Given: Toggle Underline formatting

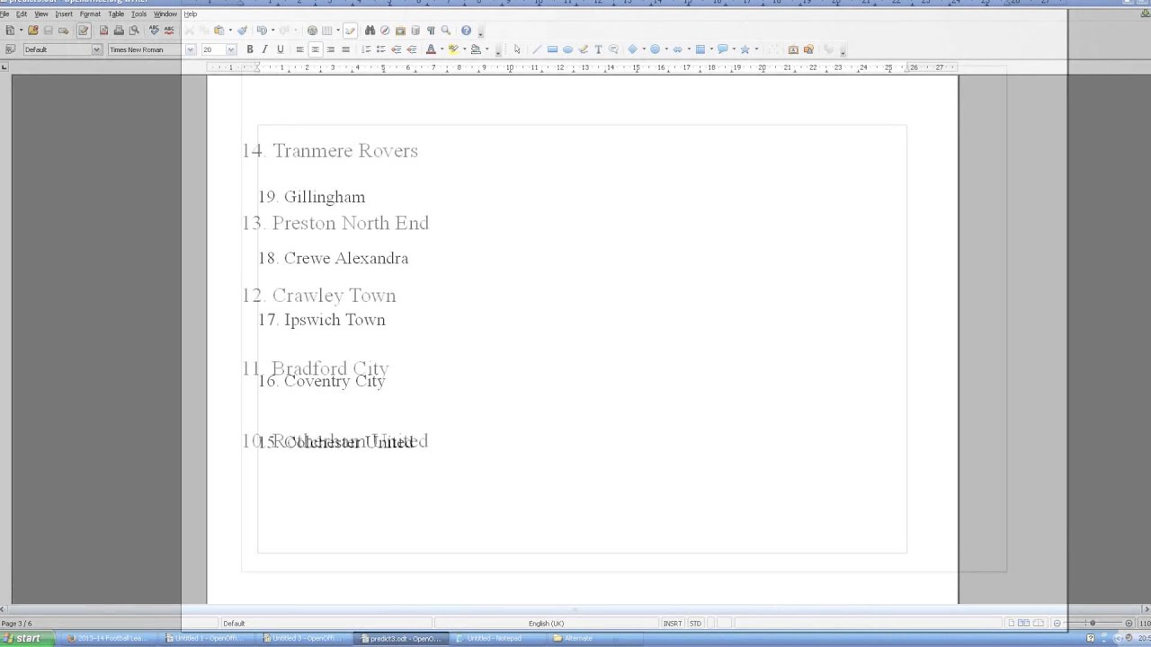Looking at the screenshot, I should (280, 49).
